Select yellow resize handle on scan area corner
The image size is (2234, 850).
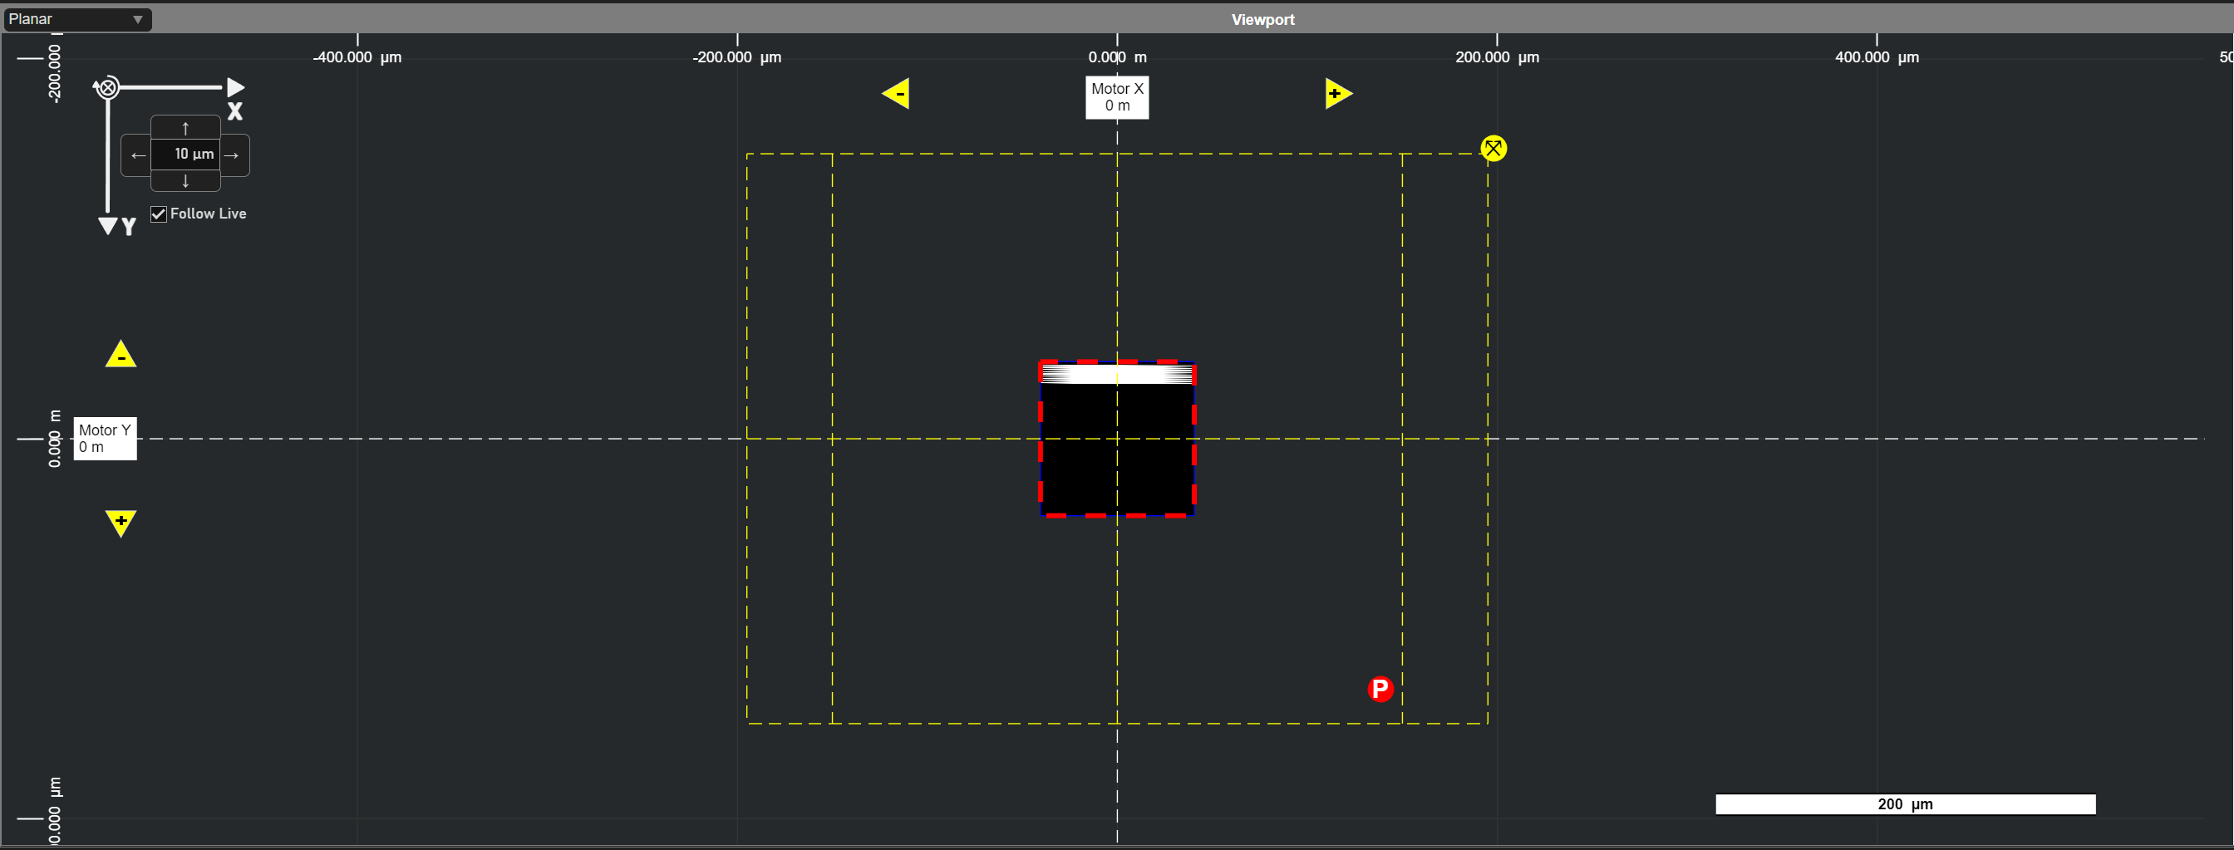(x=1493, y=149)
